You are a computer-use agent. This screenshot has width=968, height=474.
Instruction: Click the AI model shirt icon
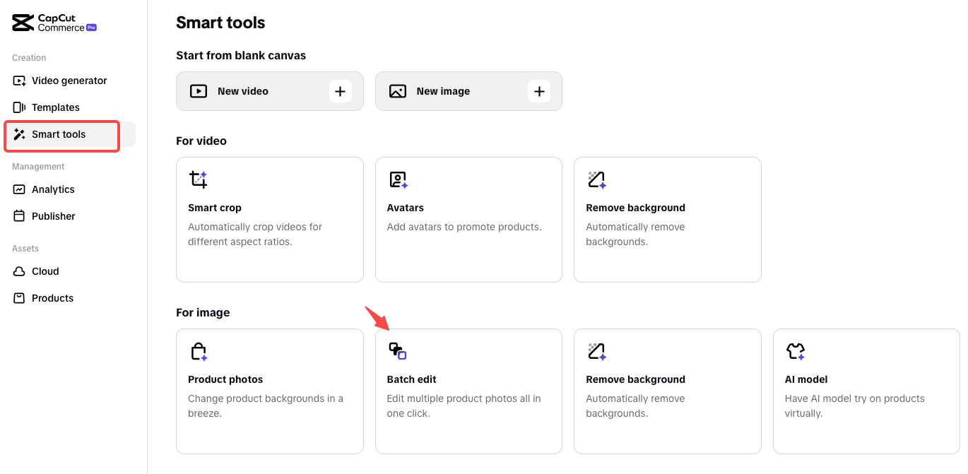[x=796, y=352]
